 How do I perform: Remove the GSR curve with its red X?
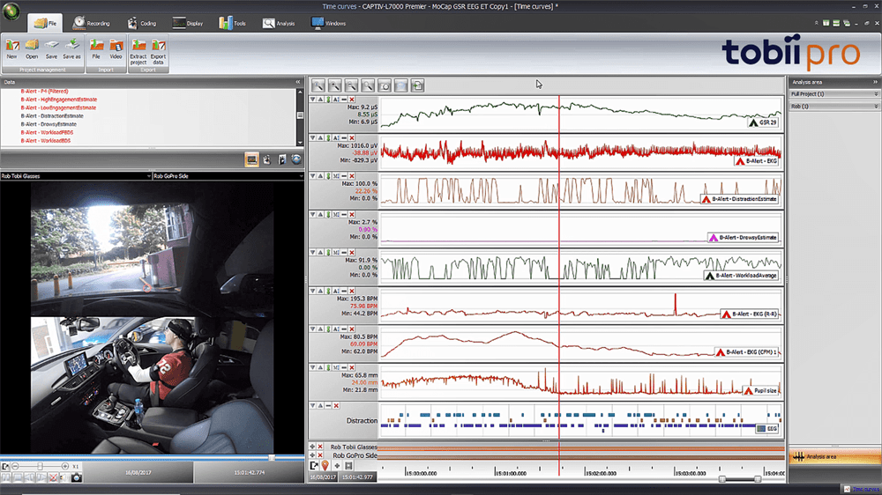click(x=352, y=100)
